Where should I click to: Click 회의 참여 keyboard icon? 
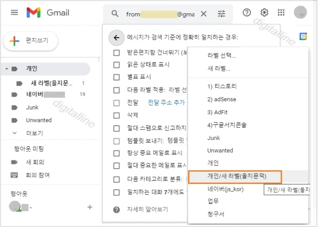click(x=14, y=175)
